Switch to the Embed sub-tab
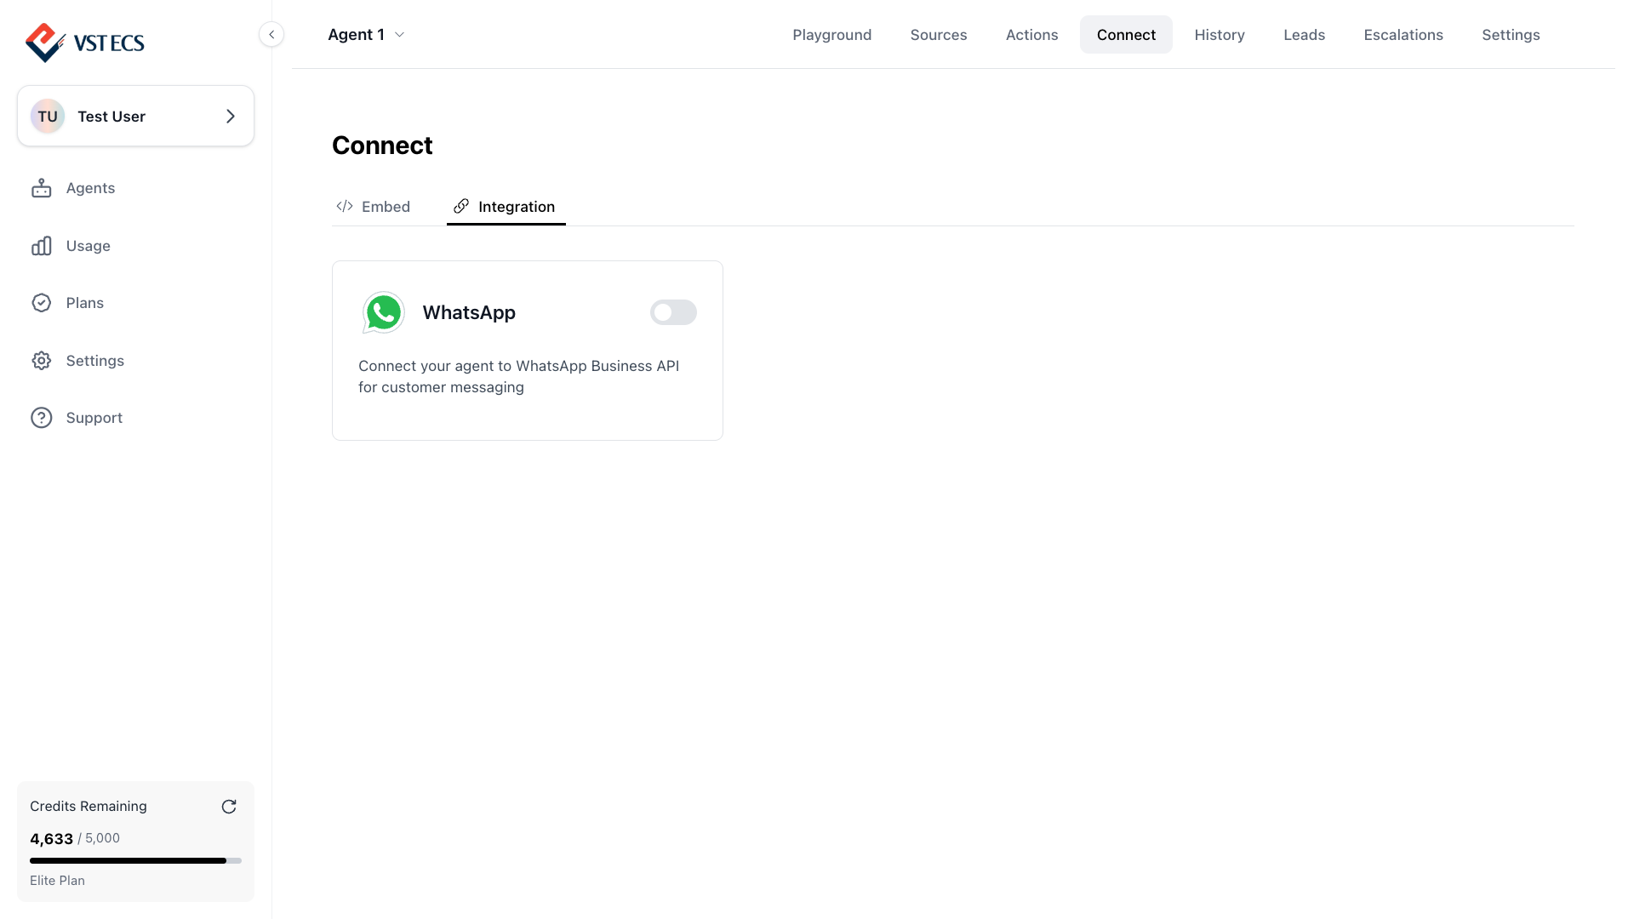The width and height of the screenshot is (1634, 919). (373, 207)
